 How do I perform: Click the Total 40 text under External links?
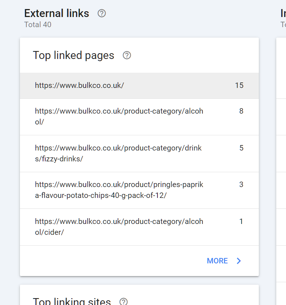coord(38,25)
